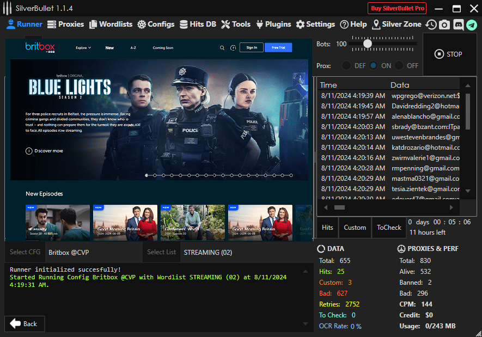Click the camera screenshot icon
Screen dimensions: 482x337
444,24
